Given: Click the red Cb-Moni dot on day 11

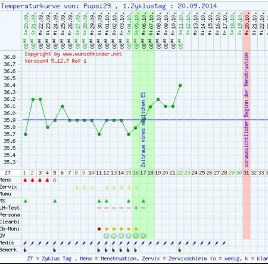Looking at the screenshot, I should pos(99,229).
